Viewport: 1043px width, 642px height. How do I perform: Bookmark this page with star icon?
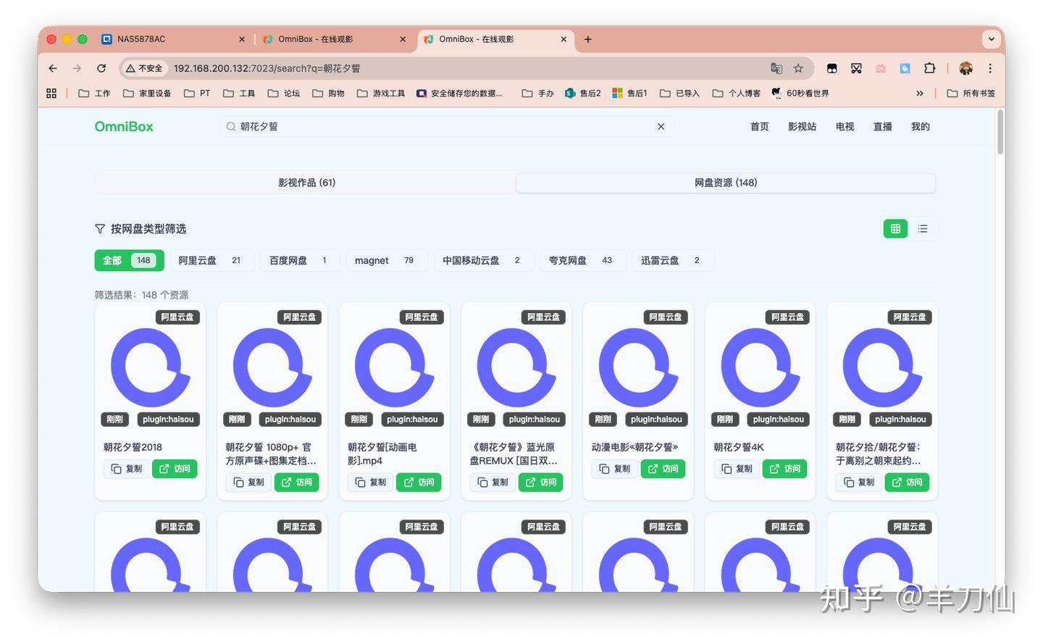click(x=798, y=68)
